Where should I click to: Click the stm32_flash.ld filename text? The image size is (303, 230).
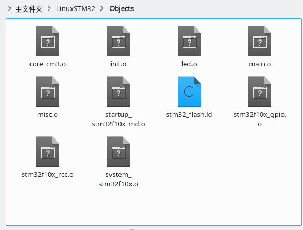point(189,114)
